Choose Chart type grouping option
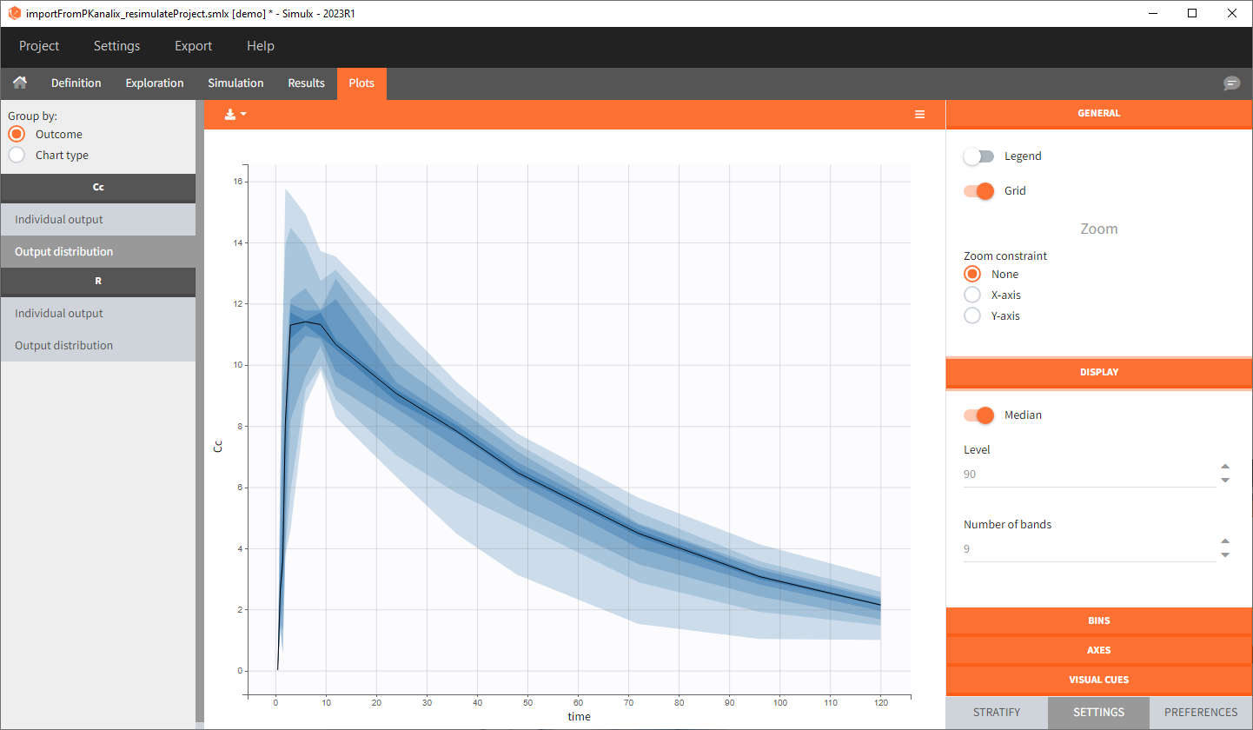This screenshot has width=1253, height=730. [x=17, y=156]
